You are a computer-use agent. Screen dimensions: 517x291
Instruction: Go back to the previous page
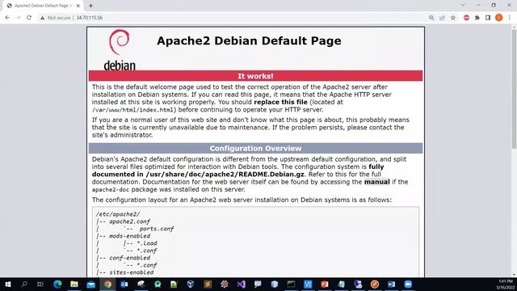pyautogui.click(x=7, y=18)
